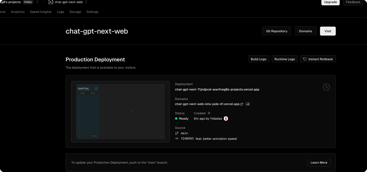Open the team switcher chevron beside Hobby
367x172 pixels.
37,2
